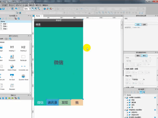Select 页面 3 in the sitemap
158x118 pixels.
click(5, 29)
